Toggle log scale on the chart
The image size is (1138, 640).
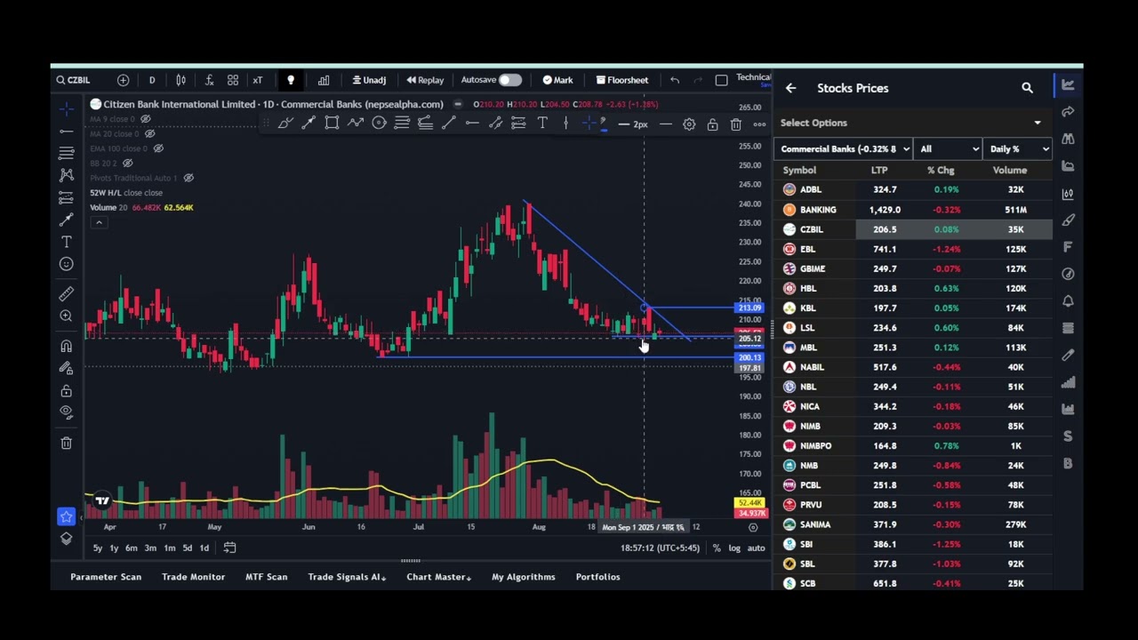(x=734, y=548)
